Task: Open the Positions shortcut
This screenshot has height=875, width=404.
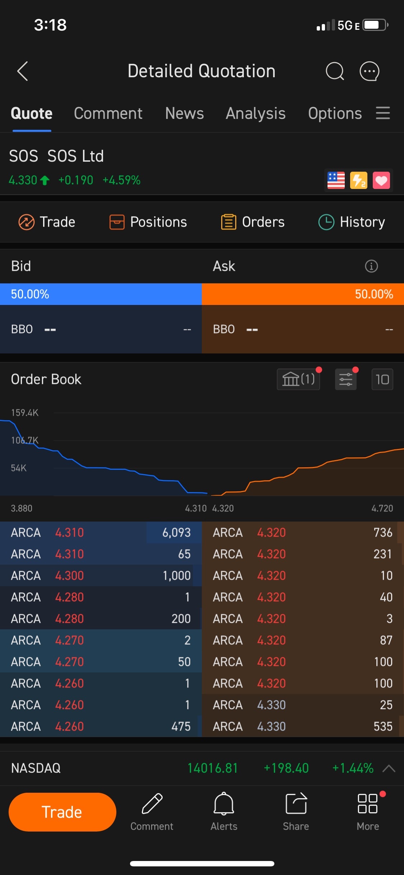Action: [x=148, y=222]
